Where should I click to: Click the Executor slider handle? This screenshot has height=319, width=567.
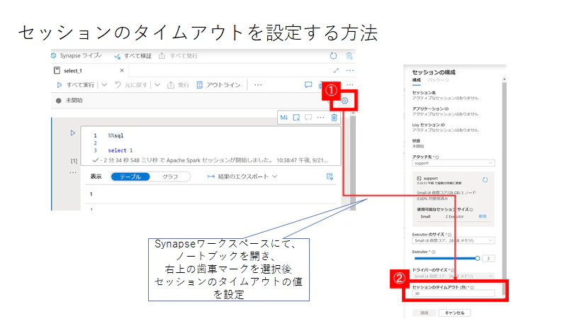tap(477, 258)
